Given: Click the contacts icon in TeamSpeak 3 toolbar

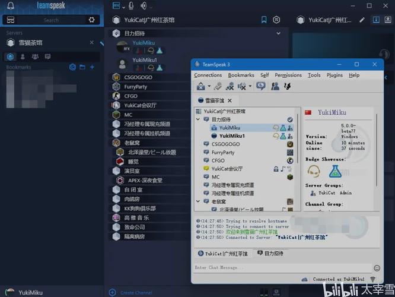Looking at the screenshot, I should click(x=275, y=86).
